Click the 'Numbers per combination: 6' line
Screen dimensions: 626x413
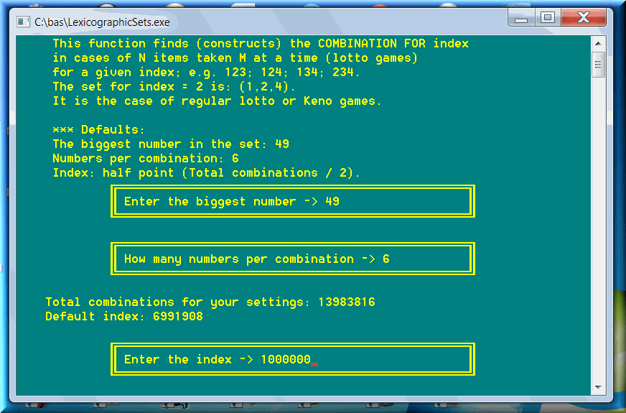coord(146,159)
